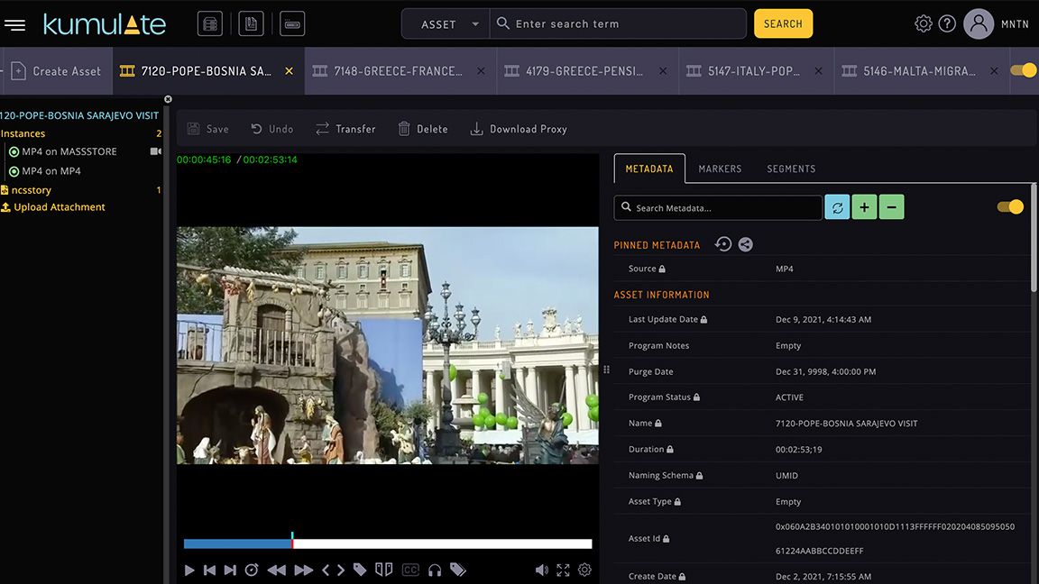The image size is (1039, 584).
Task: Click the Download Proxy icon
Action: pos(476,128)
